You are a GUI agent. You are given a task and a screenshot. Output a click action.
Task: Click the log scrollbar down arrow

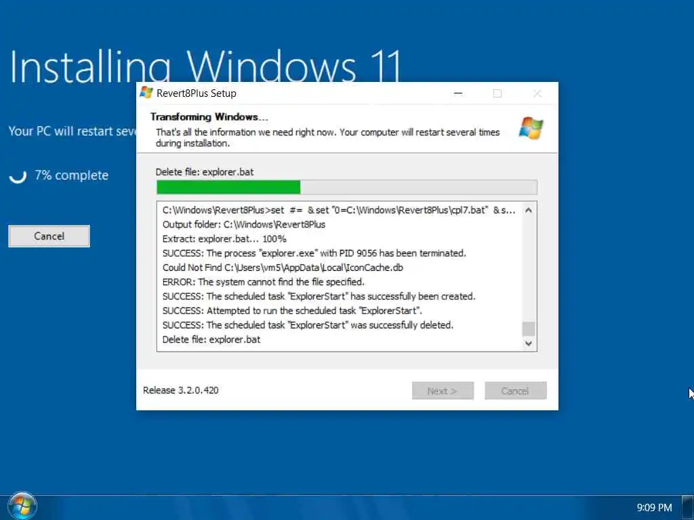pyautogui.click(x=529, y=343)
